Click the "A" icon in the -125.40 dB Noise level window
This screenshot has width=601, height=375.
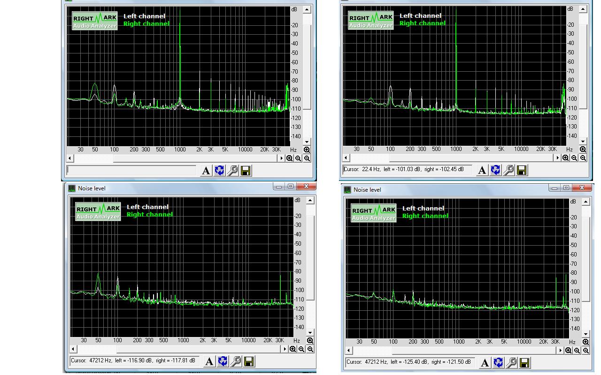pos(485,363)
